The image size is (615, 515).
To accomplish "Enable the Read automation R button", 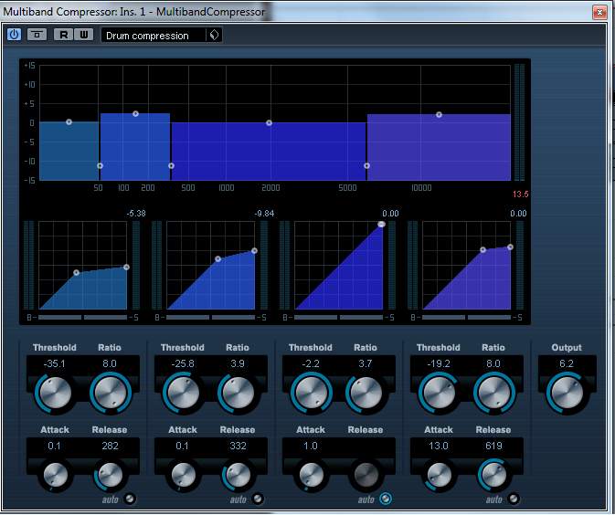I will coord(63,35).
